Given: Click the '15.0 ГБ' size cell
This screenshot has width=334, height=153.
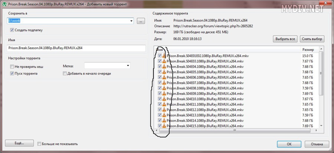Looking at the screenshot, I should (x=308, y=56).
